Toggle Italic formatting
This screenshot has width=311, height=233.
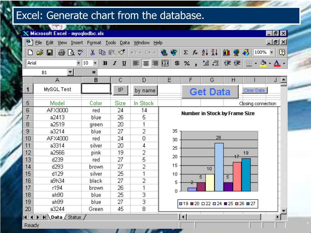(114, 63)
